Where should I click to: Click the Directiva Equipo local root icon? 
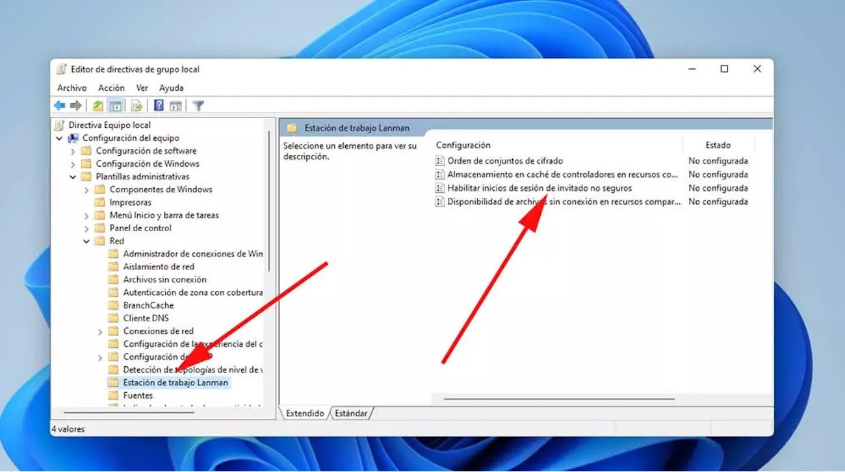60,125
